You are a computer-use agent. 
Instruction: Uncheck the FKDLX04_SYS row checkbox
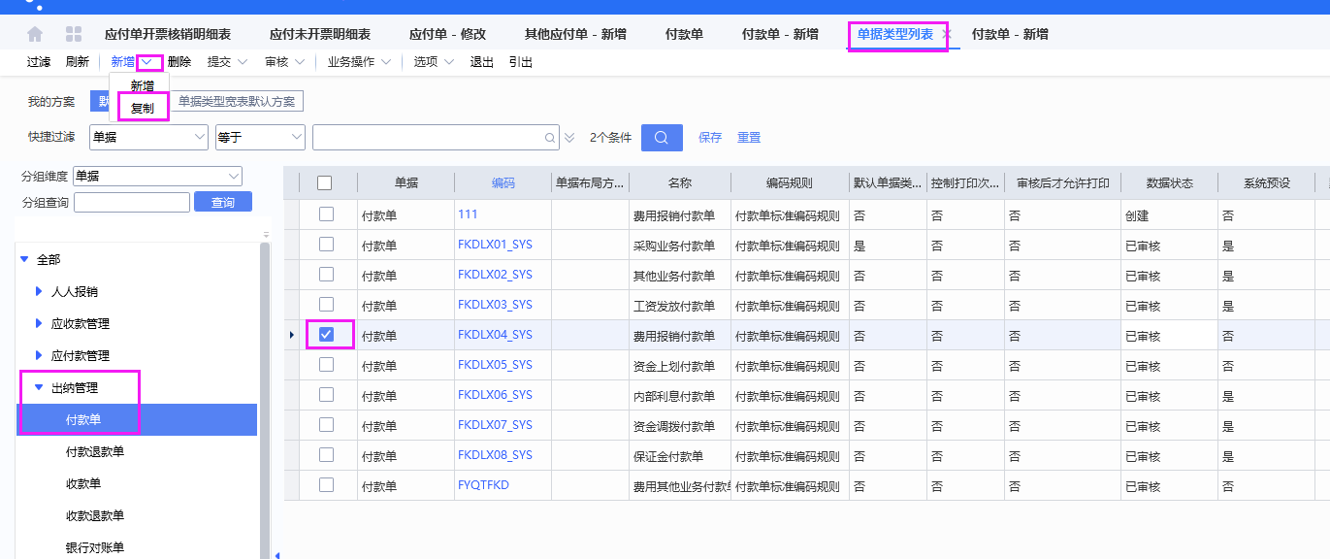(x=326, y=335)
